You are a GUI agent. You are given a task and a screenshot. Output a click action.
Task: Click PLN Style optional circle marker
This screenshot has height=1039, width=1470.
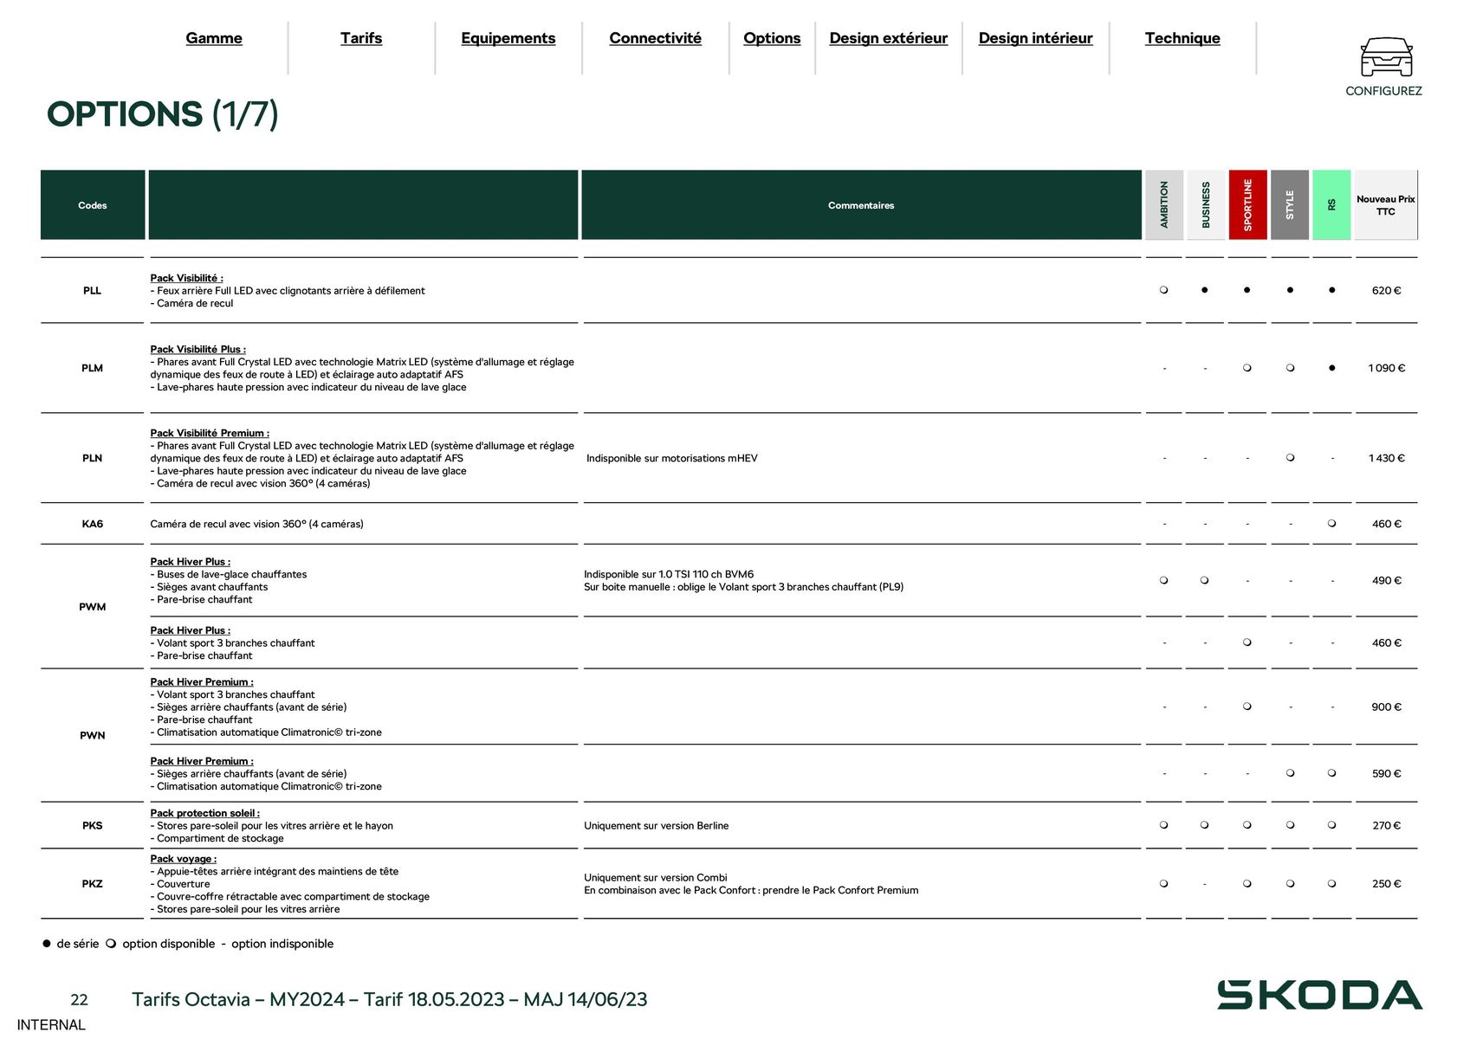coord(1291,457)
